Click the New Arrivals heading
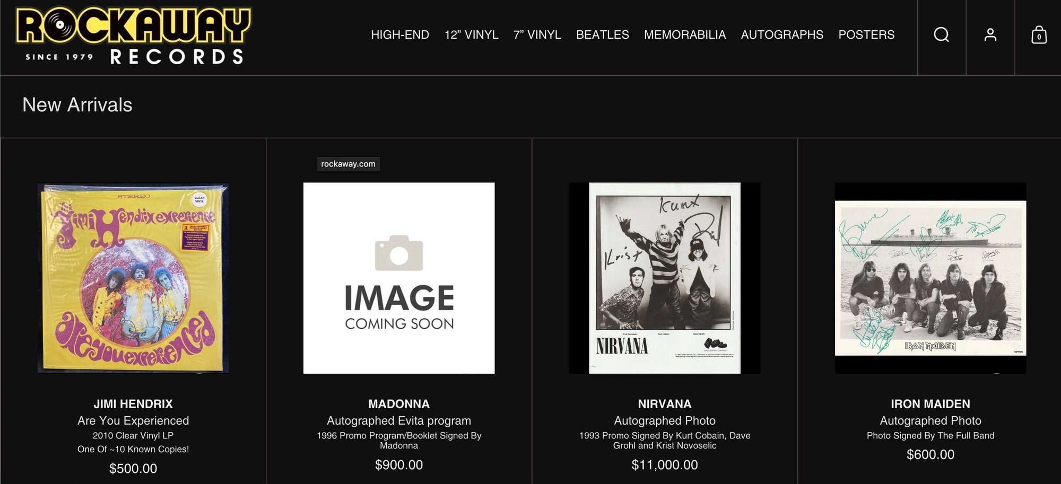This screenshot has width=1061, height=484. (x=77, y=105)
